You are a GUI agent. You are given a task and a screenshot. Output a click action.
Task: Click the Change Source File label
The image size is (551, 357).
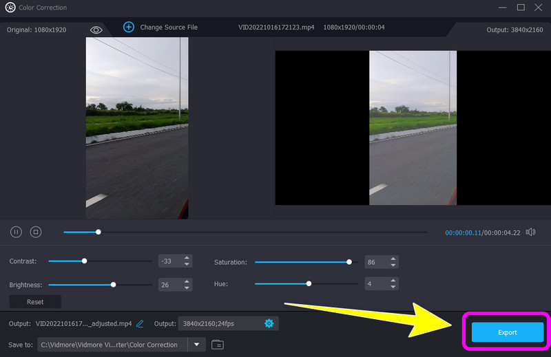(x=169, y=28)
